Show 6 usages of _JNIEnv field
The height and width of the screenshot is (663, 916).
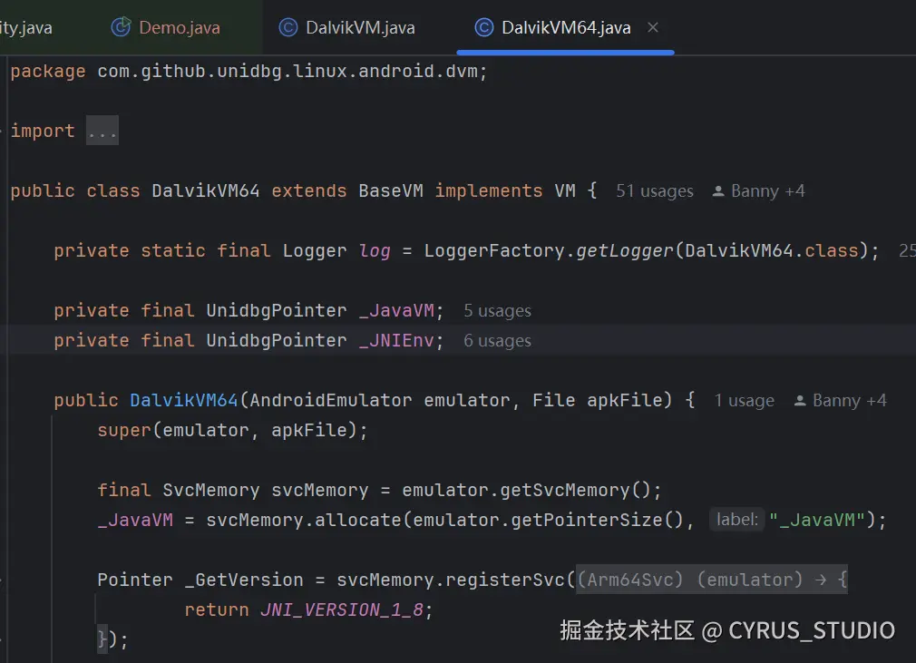click(x=497, y=340)
